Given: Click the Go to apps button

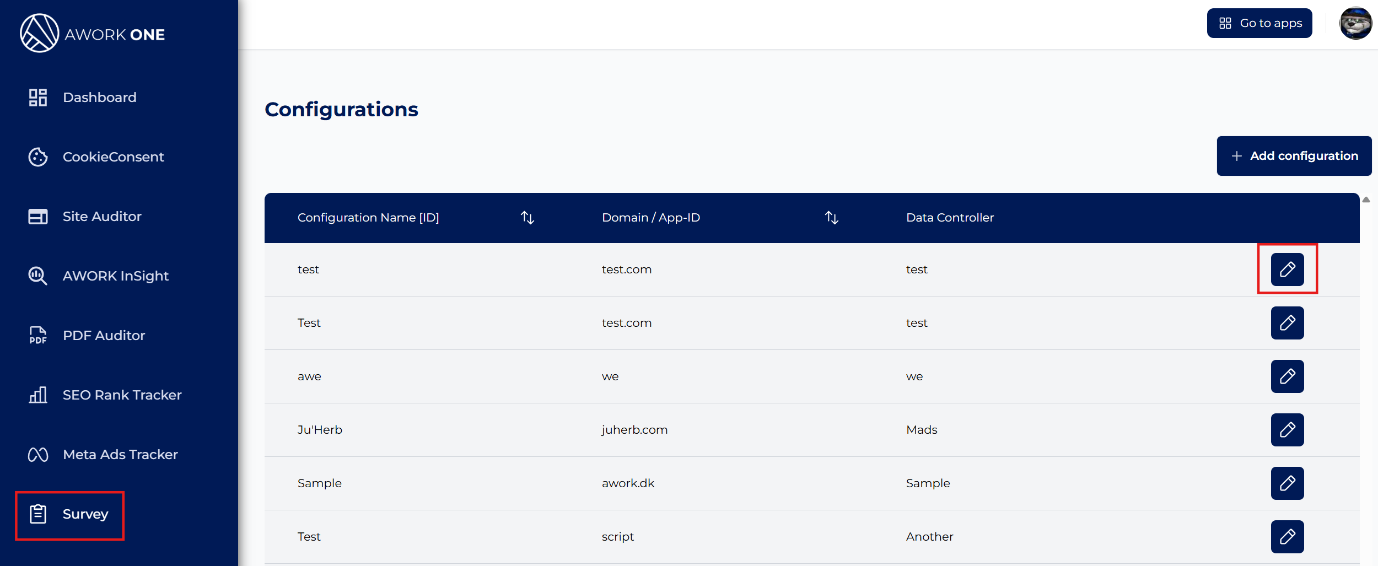Looking at the screenshot, I should tap(1259, 23).
